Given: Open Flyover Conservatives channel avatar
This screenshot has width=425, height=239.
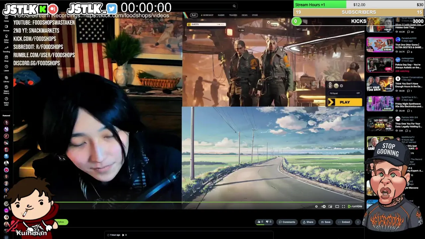Looking at the screenshot, I should (x=398, y=79).
